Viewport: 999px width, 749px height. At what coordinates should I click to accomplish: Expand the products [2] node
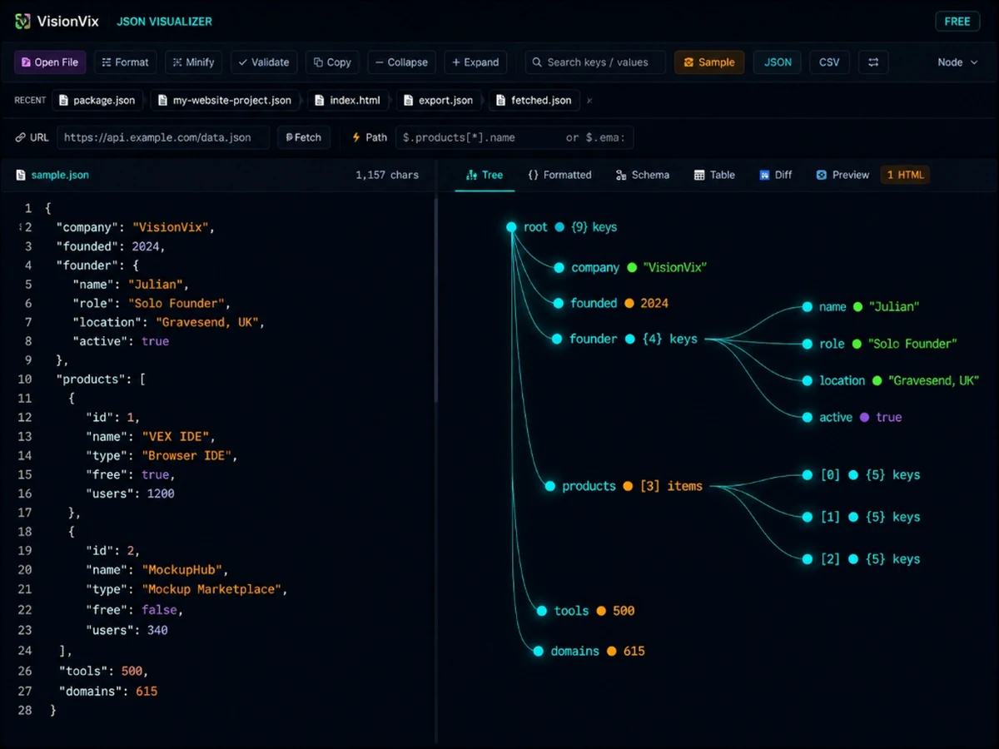coord(807,559)
